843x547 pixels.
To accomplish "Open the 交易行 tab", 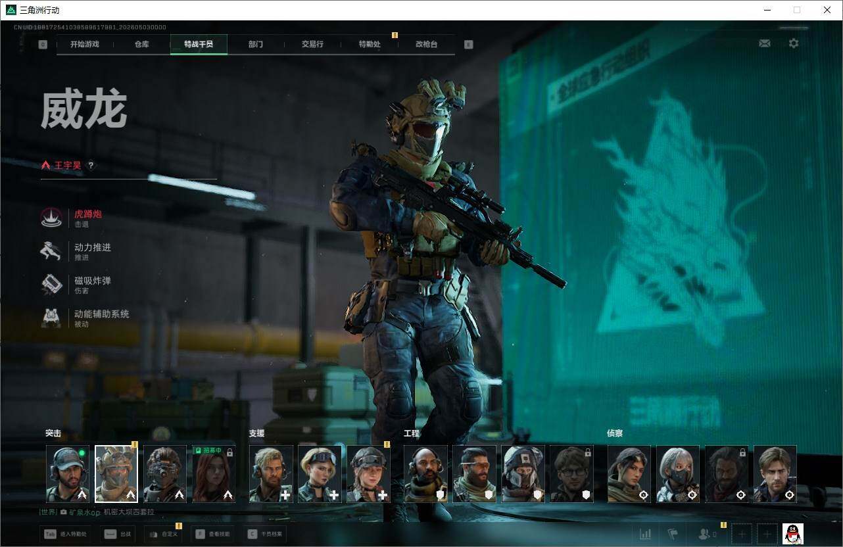I will [x=312, y=45].
